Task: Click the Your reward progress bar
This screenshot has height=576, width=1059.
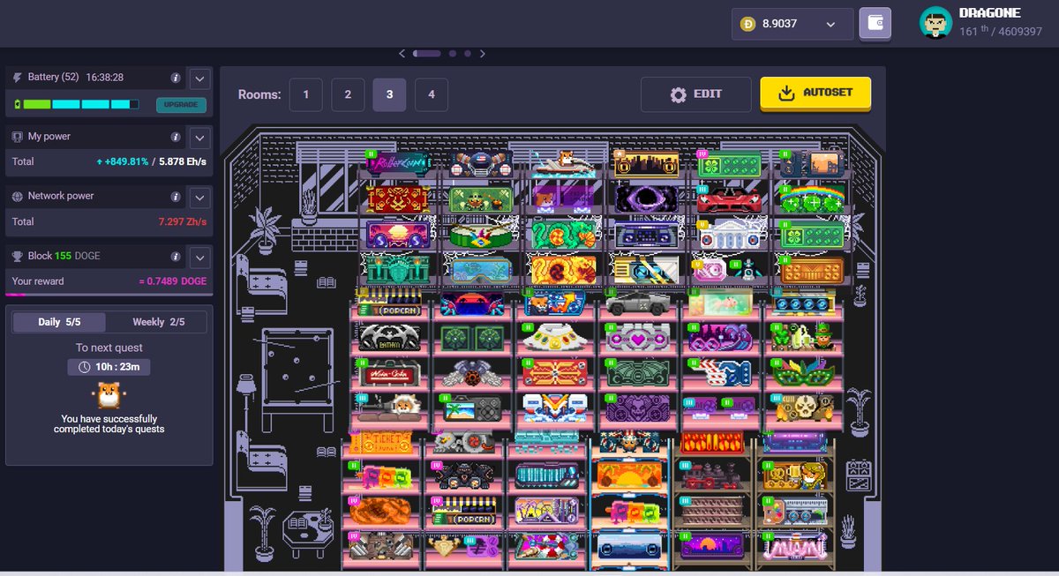Action: coord(109,295)
